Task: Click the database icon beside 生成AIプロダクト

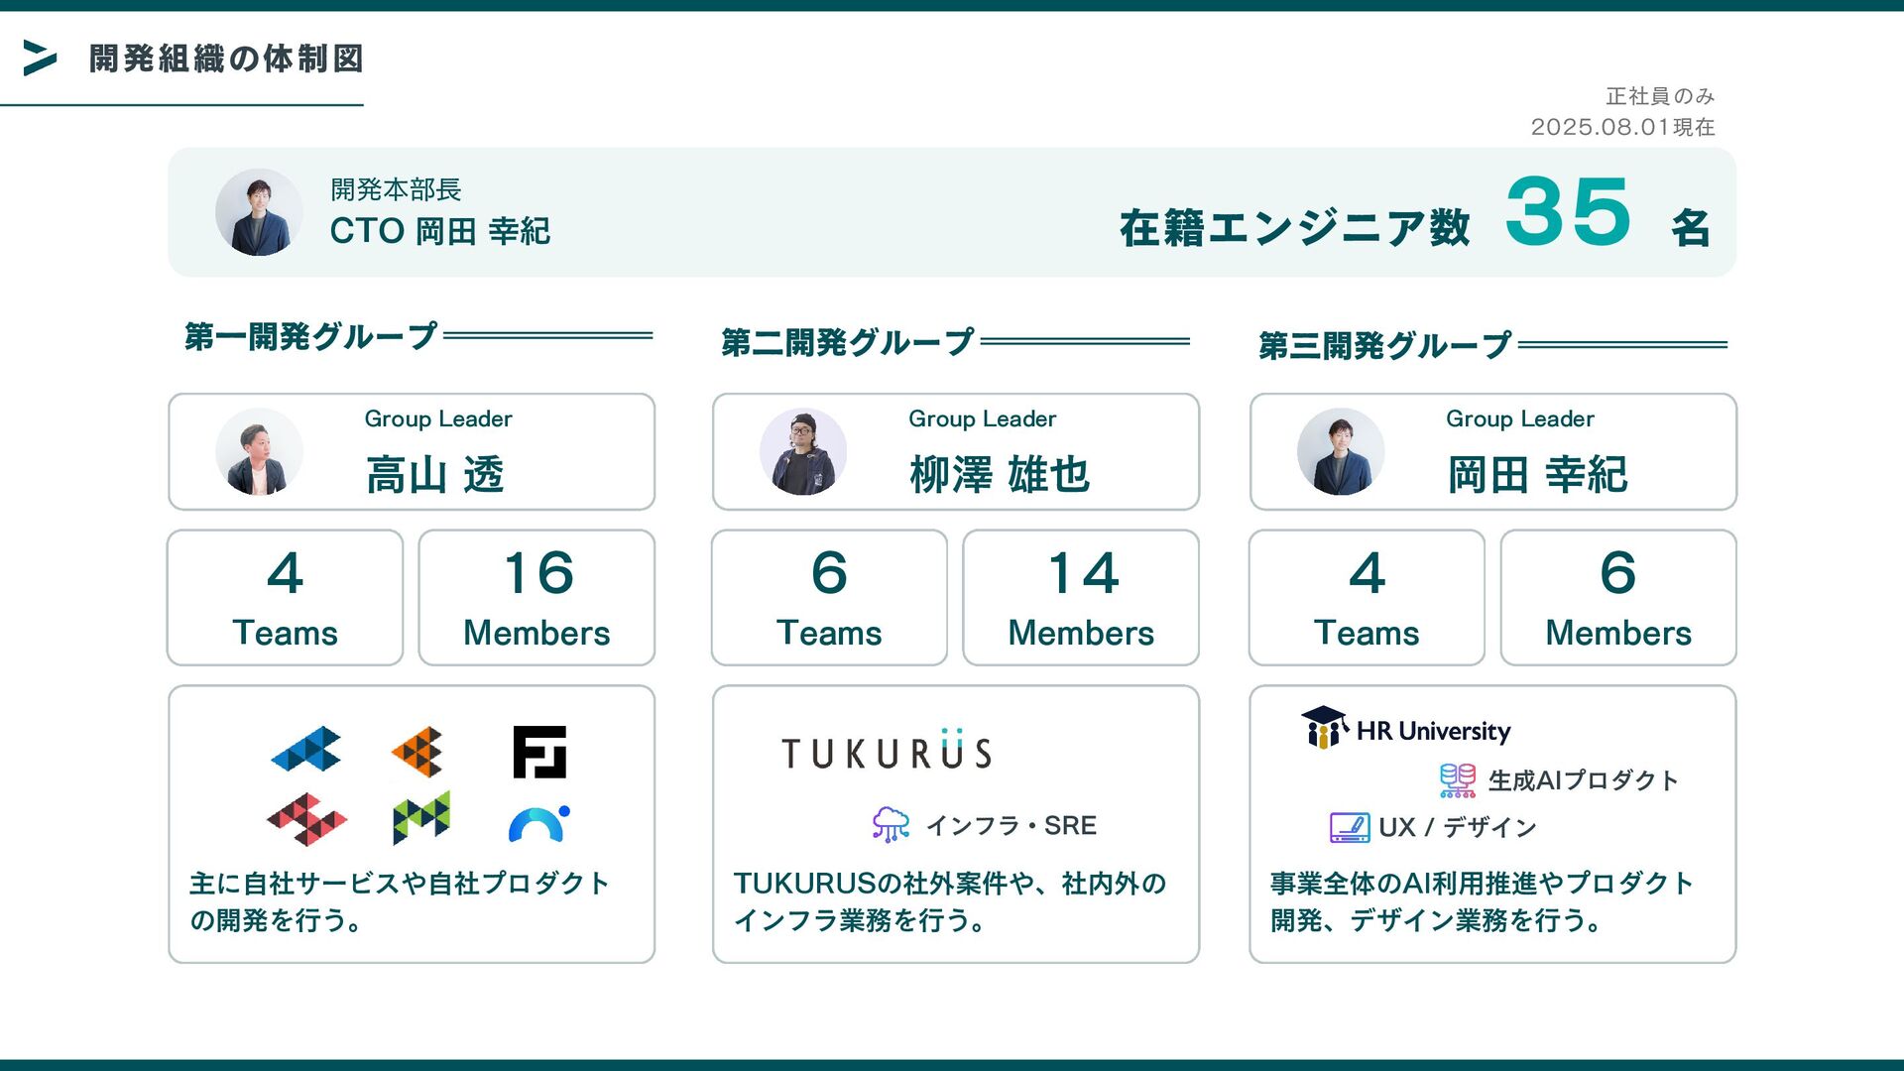Action: 1458,780
